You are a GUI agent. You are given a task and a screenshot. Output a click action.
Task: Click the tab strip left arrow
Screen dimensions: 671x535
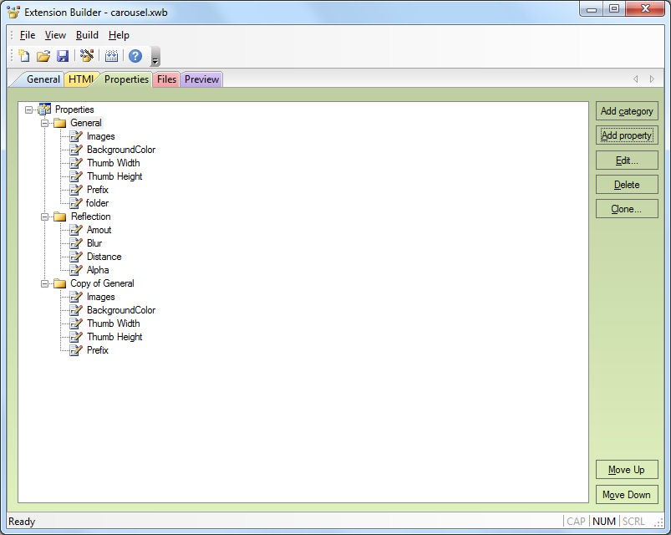(635, 79)
